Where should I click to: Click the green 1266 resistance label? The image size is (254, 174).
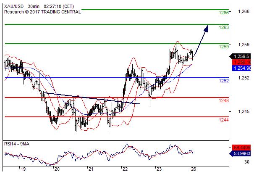[x=224, y=13]
